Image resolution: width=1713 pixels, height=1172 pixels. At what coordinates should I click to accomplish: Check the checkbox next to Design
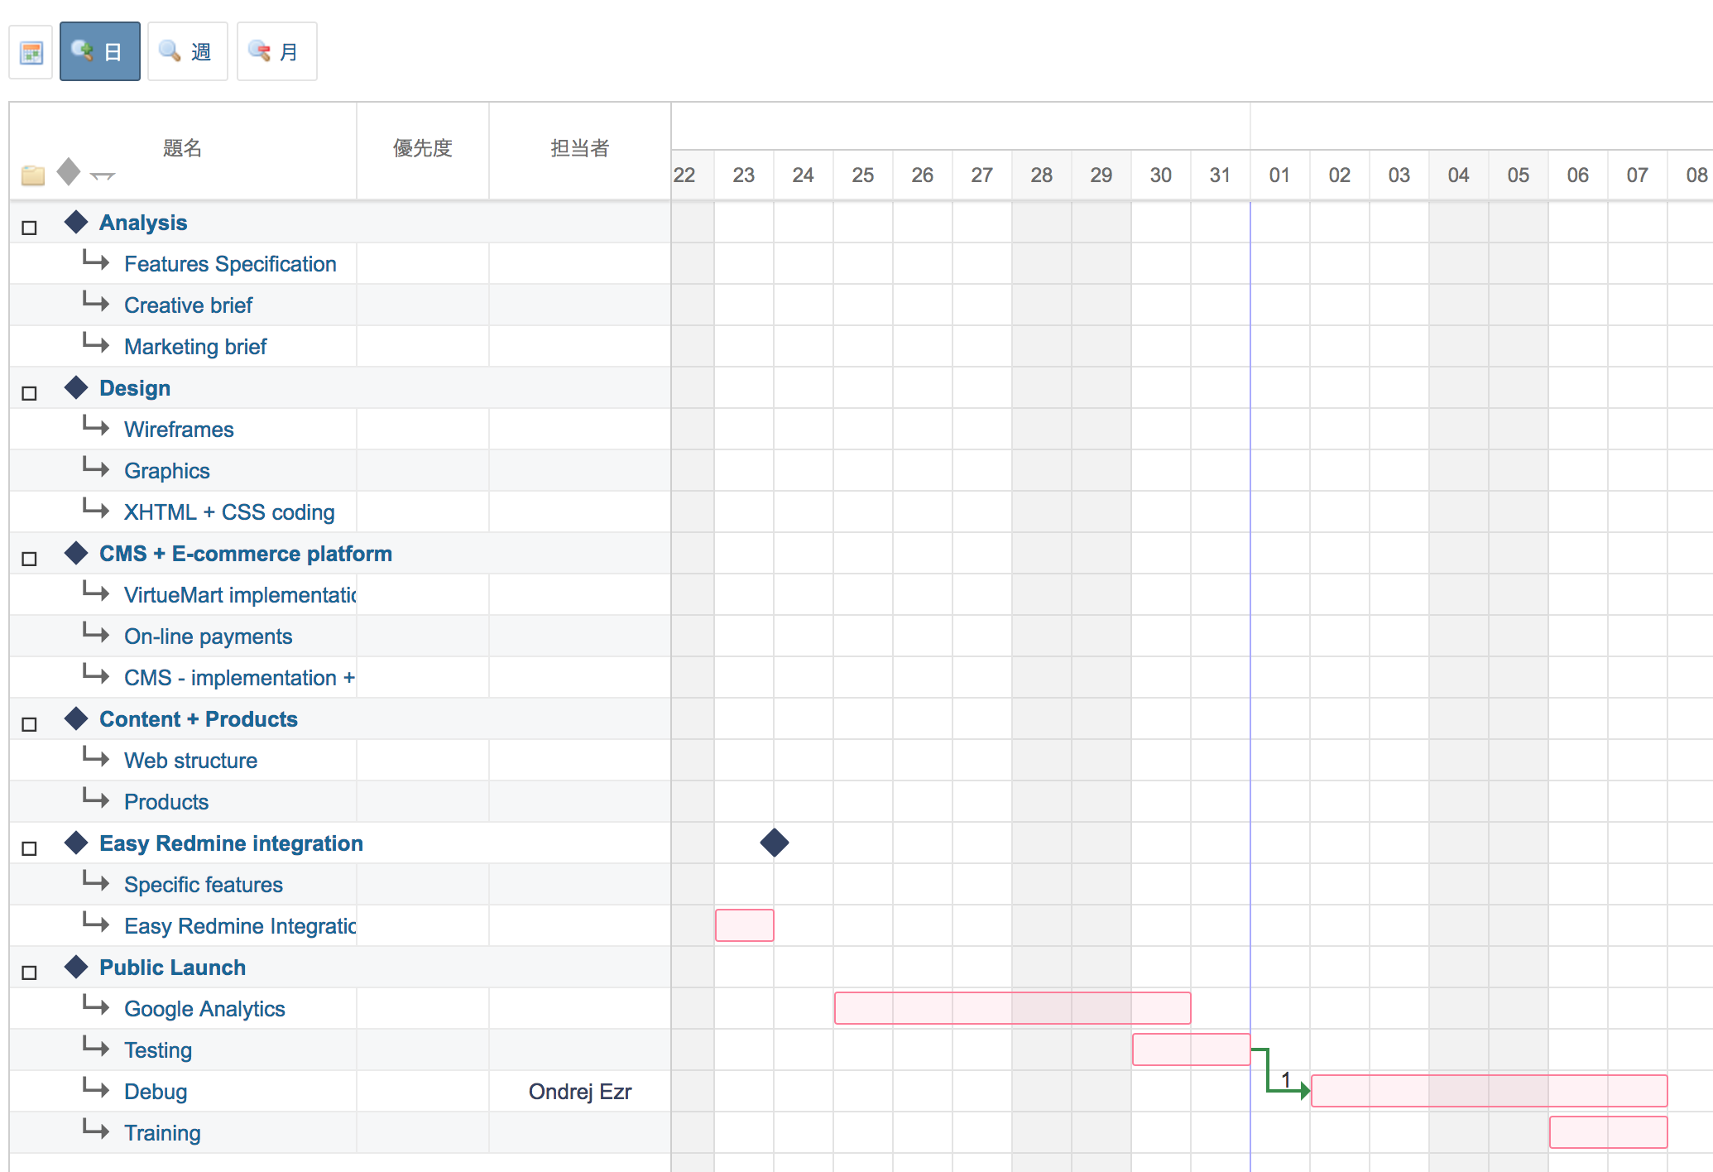point(30,392)
